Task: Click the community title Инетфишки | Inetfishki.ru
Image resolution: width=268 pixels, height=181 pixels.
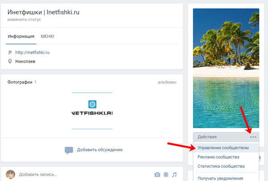Action: pyautogui.click(x=43, y=12)
